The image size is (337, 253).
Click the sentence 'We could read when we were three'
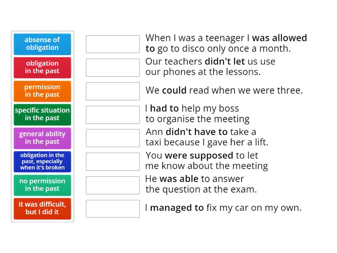pyautogui.click(x=224, y=91)
